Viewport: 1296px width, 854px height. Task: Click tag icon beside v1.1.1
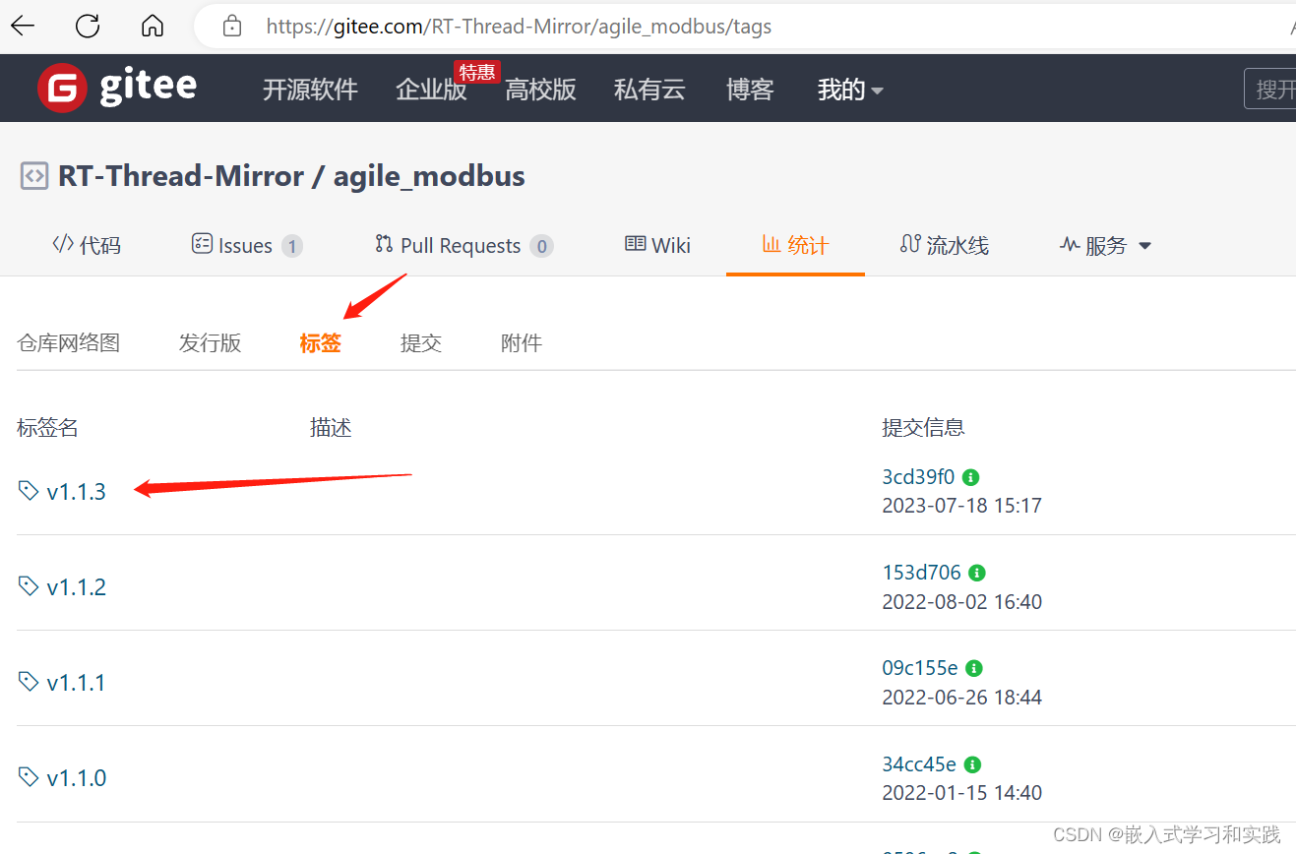(29, 681)
